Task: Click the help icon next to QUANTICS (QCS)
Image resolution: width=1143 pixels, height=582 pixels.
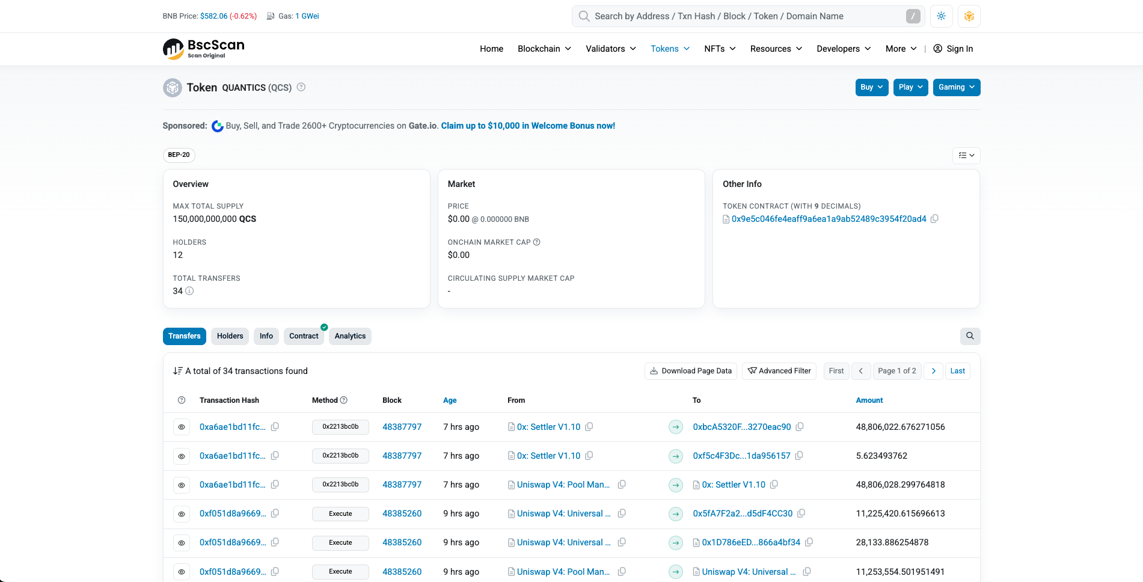Action: tap(301, 87)
